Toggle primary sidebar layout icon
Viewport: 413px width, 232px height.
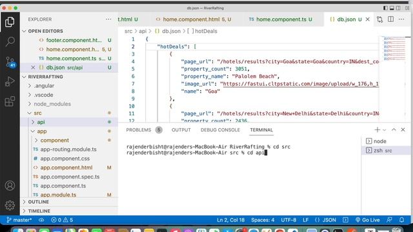click(385, 8)
